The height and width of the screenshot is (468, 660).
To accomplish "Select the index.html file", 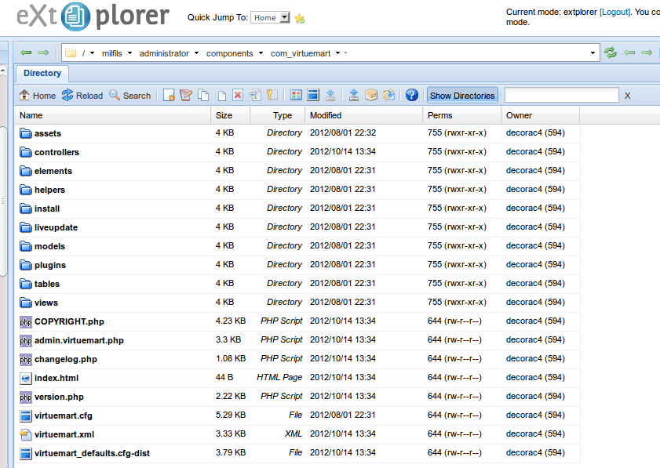I will [x=297, y=378].
